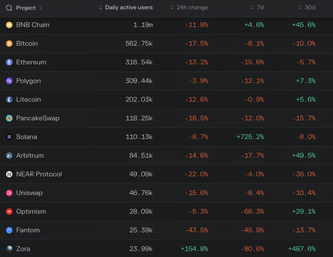Click the Solana logo icon
Screen dimensions: 333x257
point(9,137)
